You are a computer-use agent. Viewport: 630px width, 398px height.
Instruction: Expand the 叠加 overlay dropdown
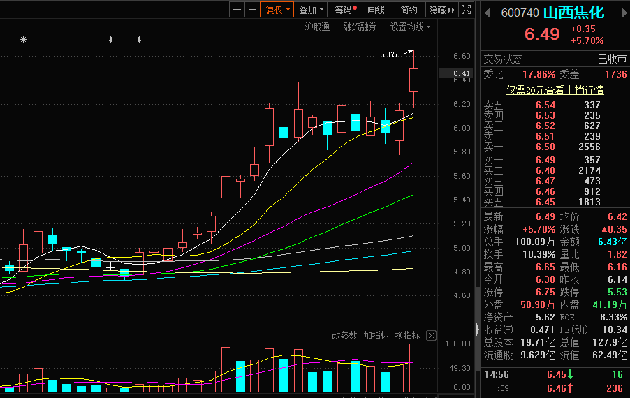click(311, 10)
